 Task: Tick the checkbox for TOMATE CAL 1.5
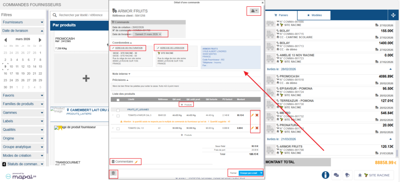pos(118,128)
